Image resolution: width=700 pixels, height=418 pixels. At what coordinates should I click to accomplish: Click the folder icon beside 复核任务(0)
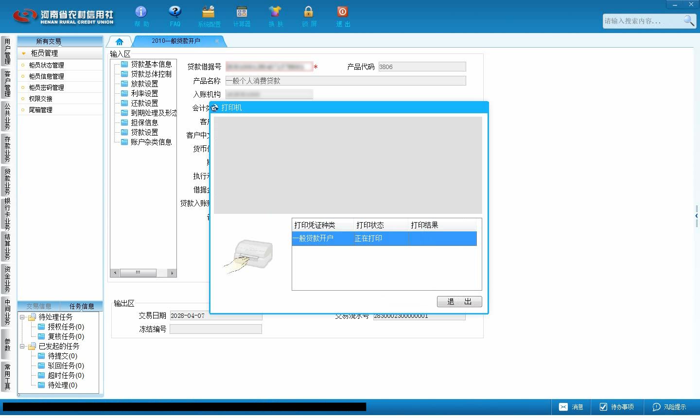tap(42, 336)
